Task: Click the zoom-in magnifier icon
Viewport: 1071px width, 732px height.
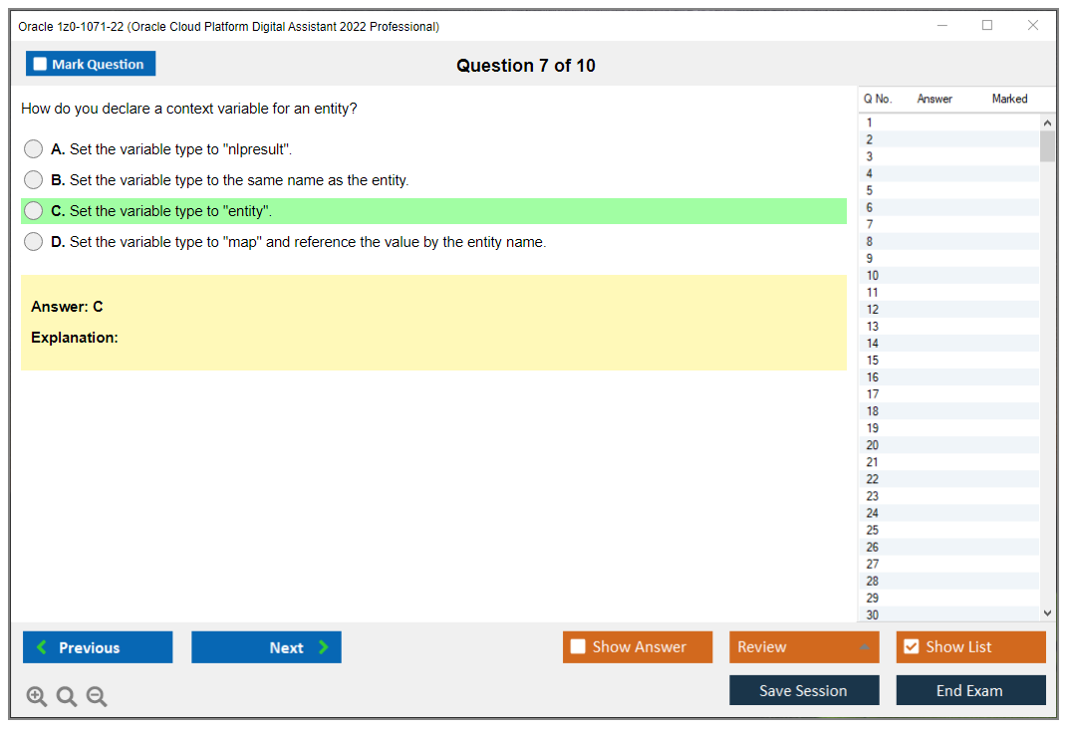Action: [36, 696]
